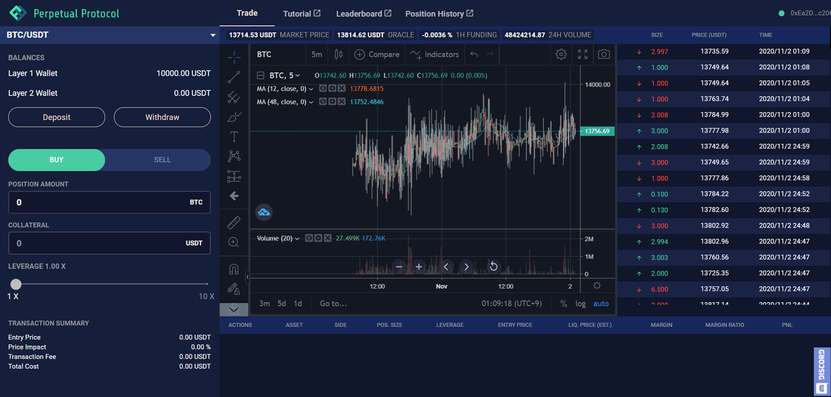Click the left-pointing arrow icon tool
Screen dimensions: 831x397
pos(234,195)
